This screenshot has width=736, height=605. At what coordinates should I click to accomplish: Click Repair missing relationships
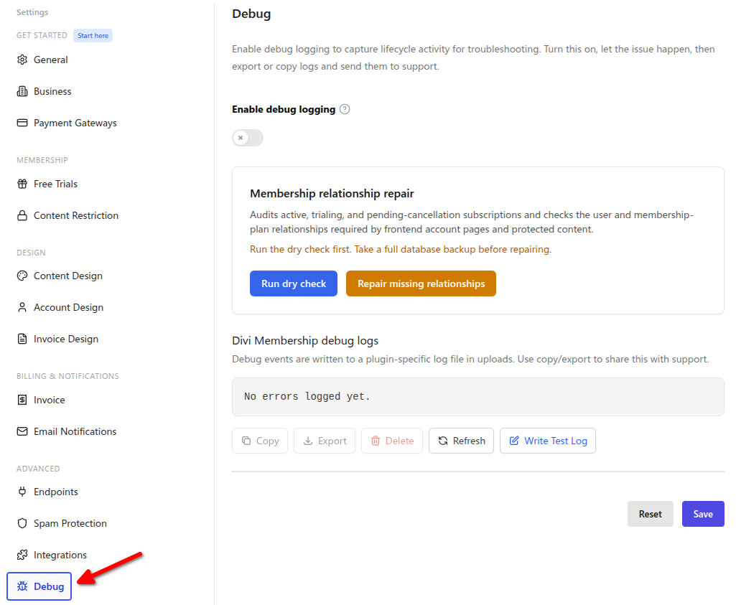[x=421, y=283]
